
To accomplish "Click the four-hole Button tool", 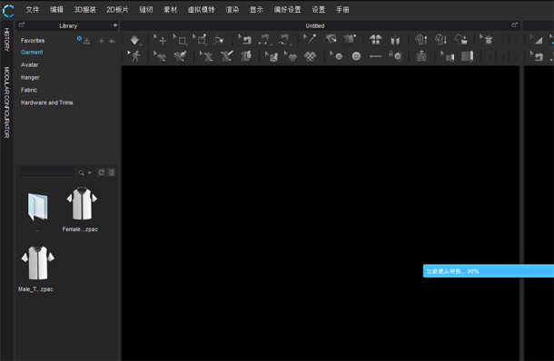I will 356,56.
